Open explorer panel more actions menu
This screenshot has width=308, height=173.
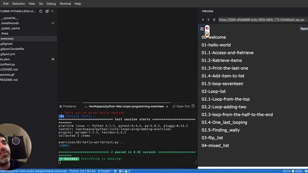click(52, 11)
